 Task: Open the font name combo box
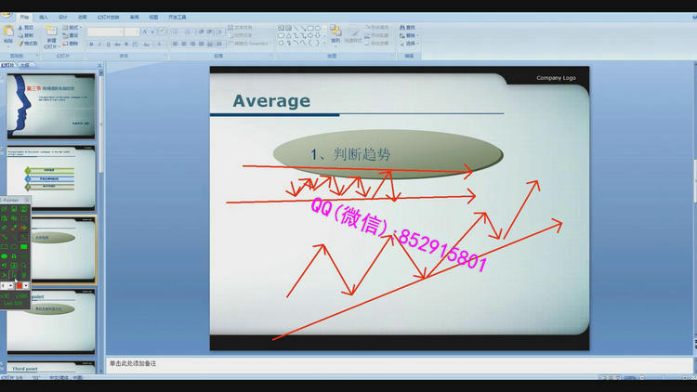coord(105,32)
